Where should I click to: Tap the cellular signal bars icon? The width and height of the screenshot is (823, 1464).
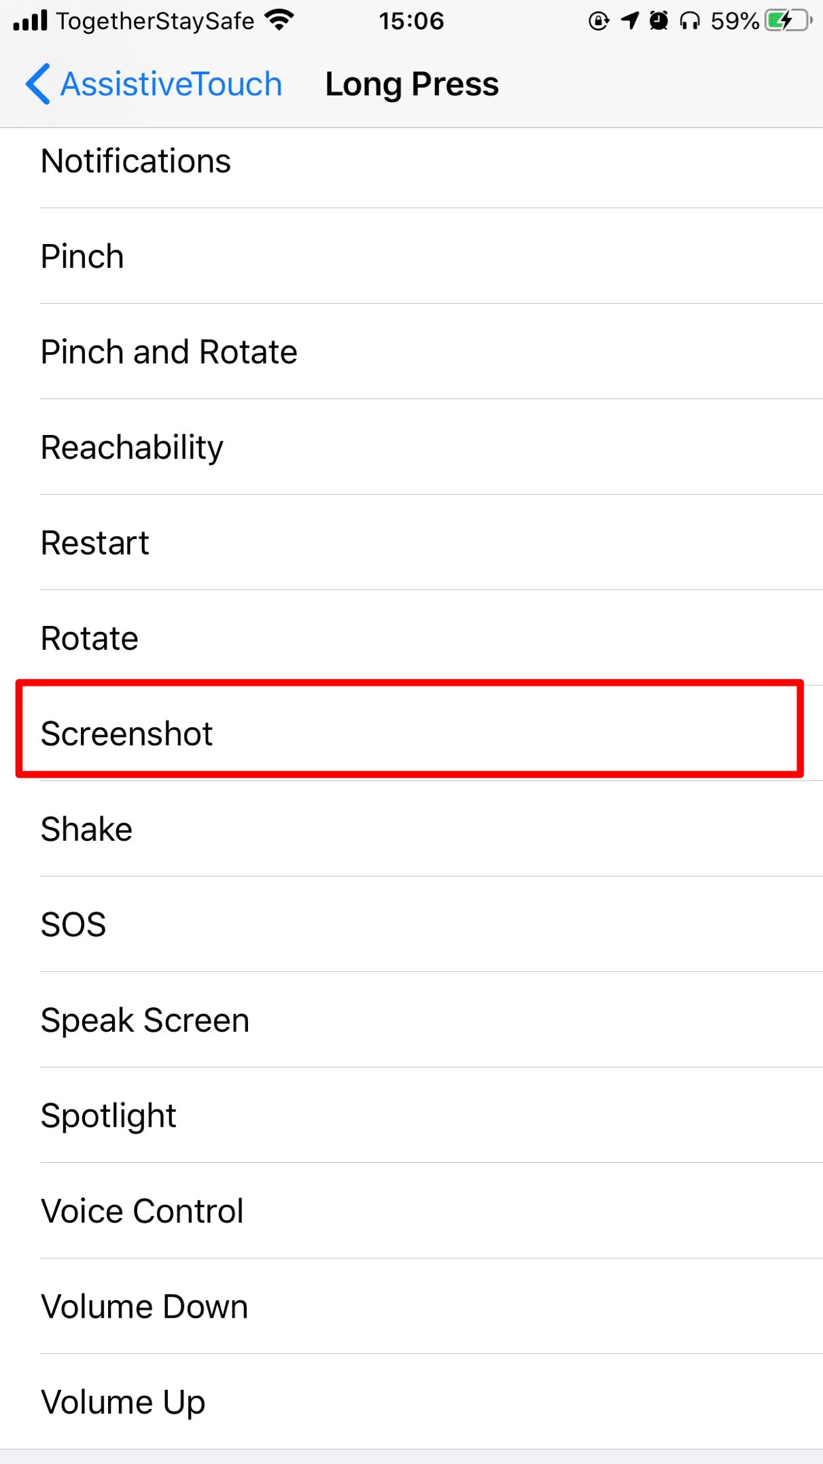point(30,21)
